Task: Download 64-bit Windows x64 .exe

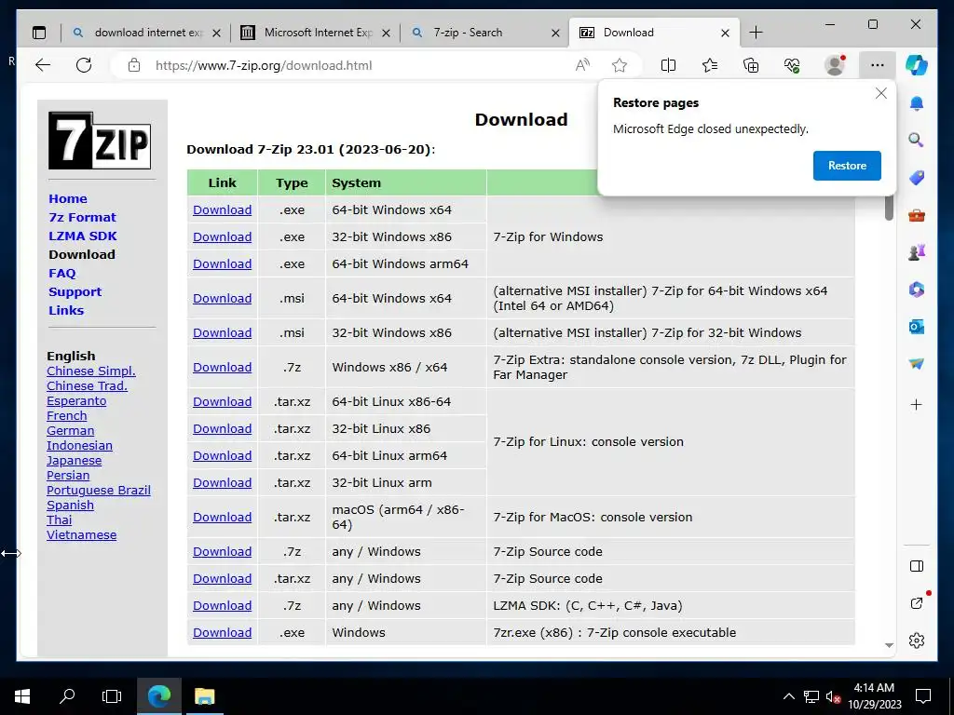Action: pos(222,209)
